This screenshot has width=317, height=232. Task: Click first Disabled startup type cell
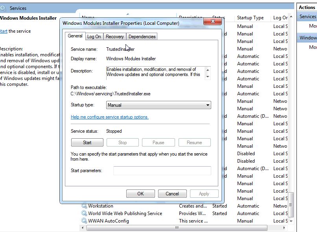pyautogui.click(x=246, y=154)
